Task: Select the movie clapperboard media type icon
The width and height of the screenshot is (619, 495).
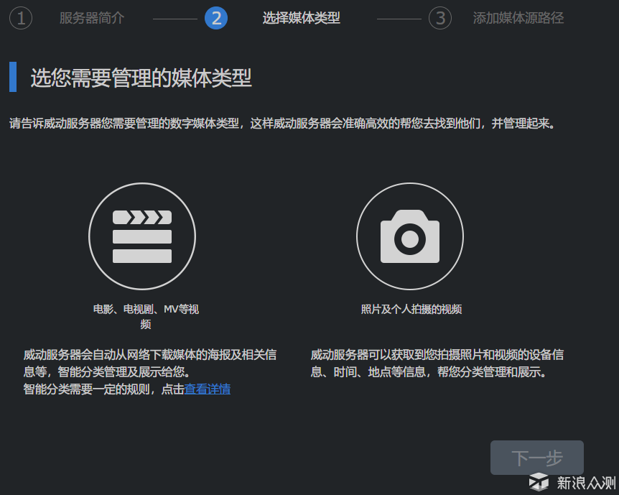Action: 142,236
